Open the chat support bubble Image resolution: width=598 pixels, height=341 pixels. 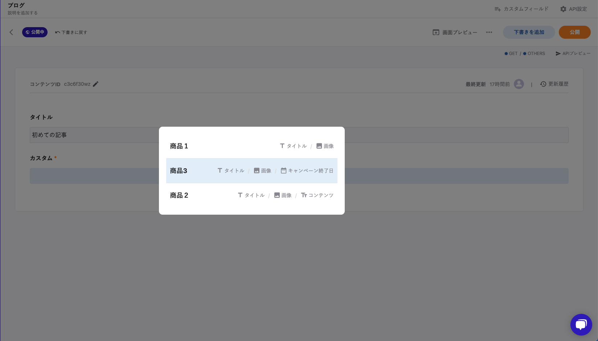pos(581,324)
